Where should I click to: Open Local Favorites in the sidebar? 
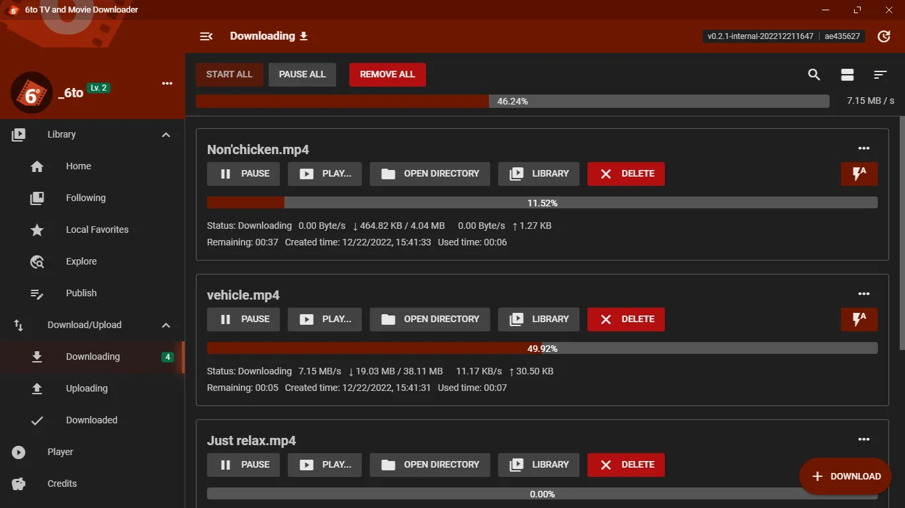[92, 230]
